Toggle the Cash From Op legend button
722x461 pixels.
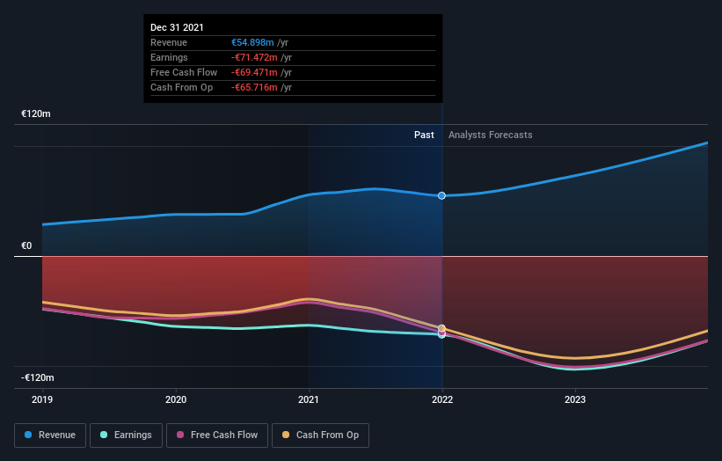320,435
